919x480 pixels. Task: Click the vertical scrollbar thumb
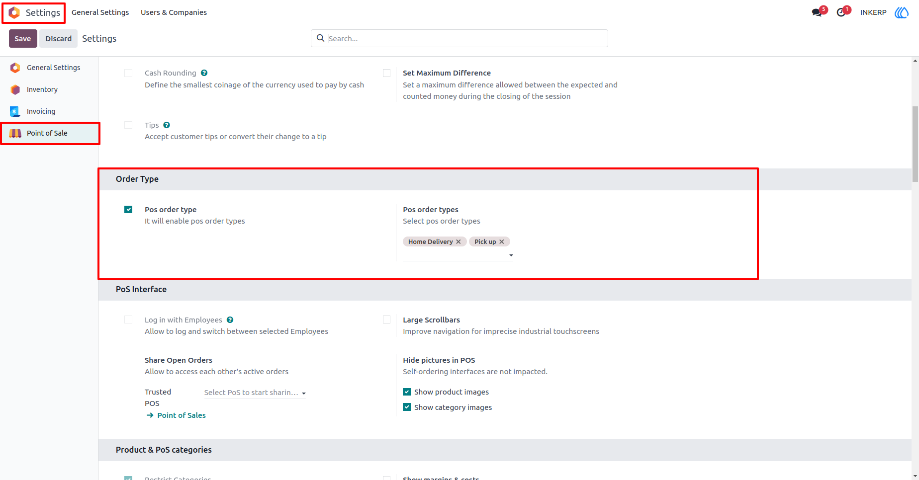[915, 144]
